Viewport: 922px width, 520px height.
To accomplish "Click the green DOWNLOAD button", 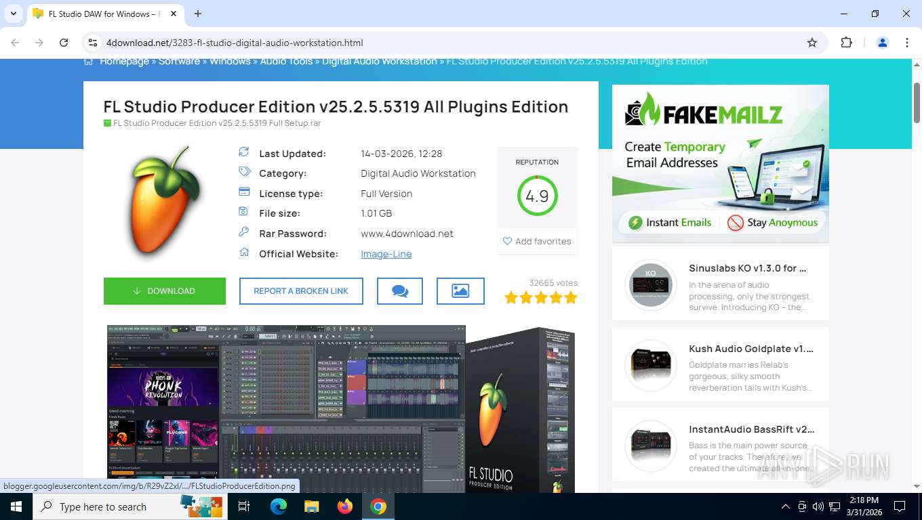I will pos(165,291).
